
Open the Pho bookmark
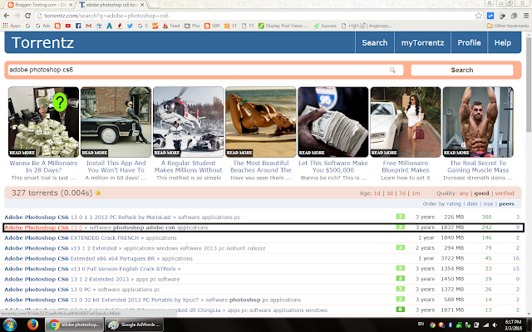pos(192,26)
